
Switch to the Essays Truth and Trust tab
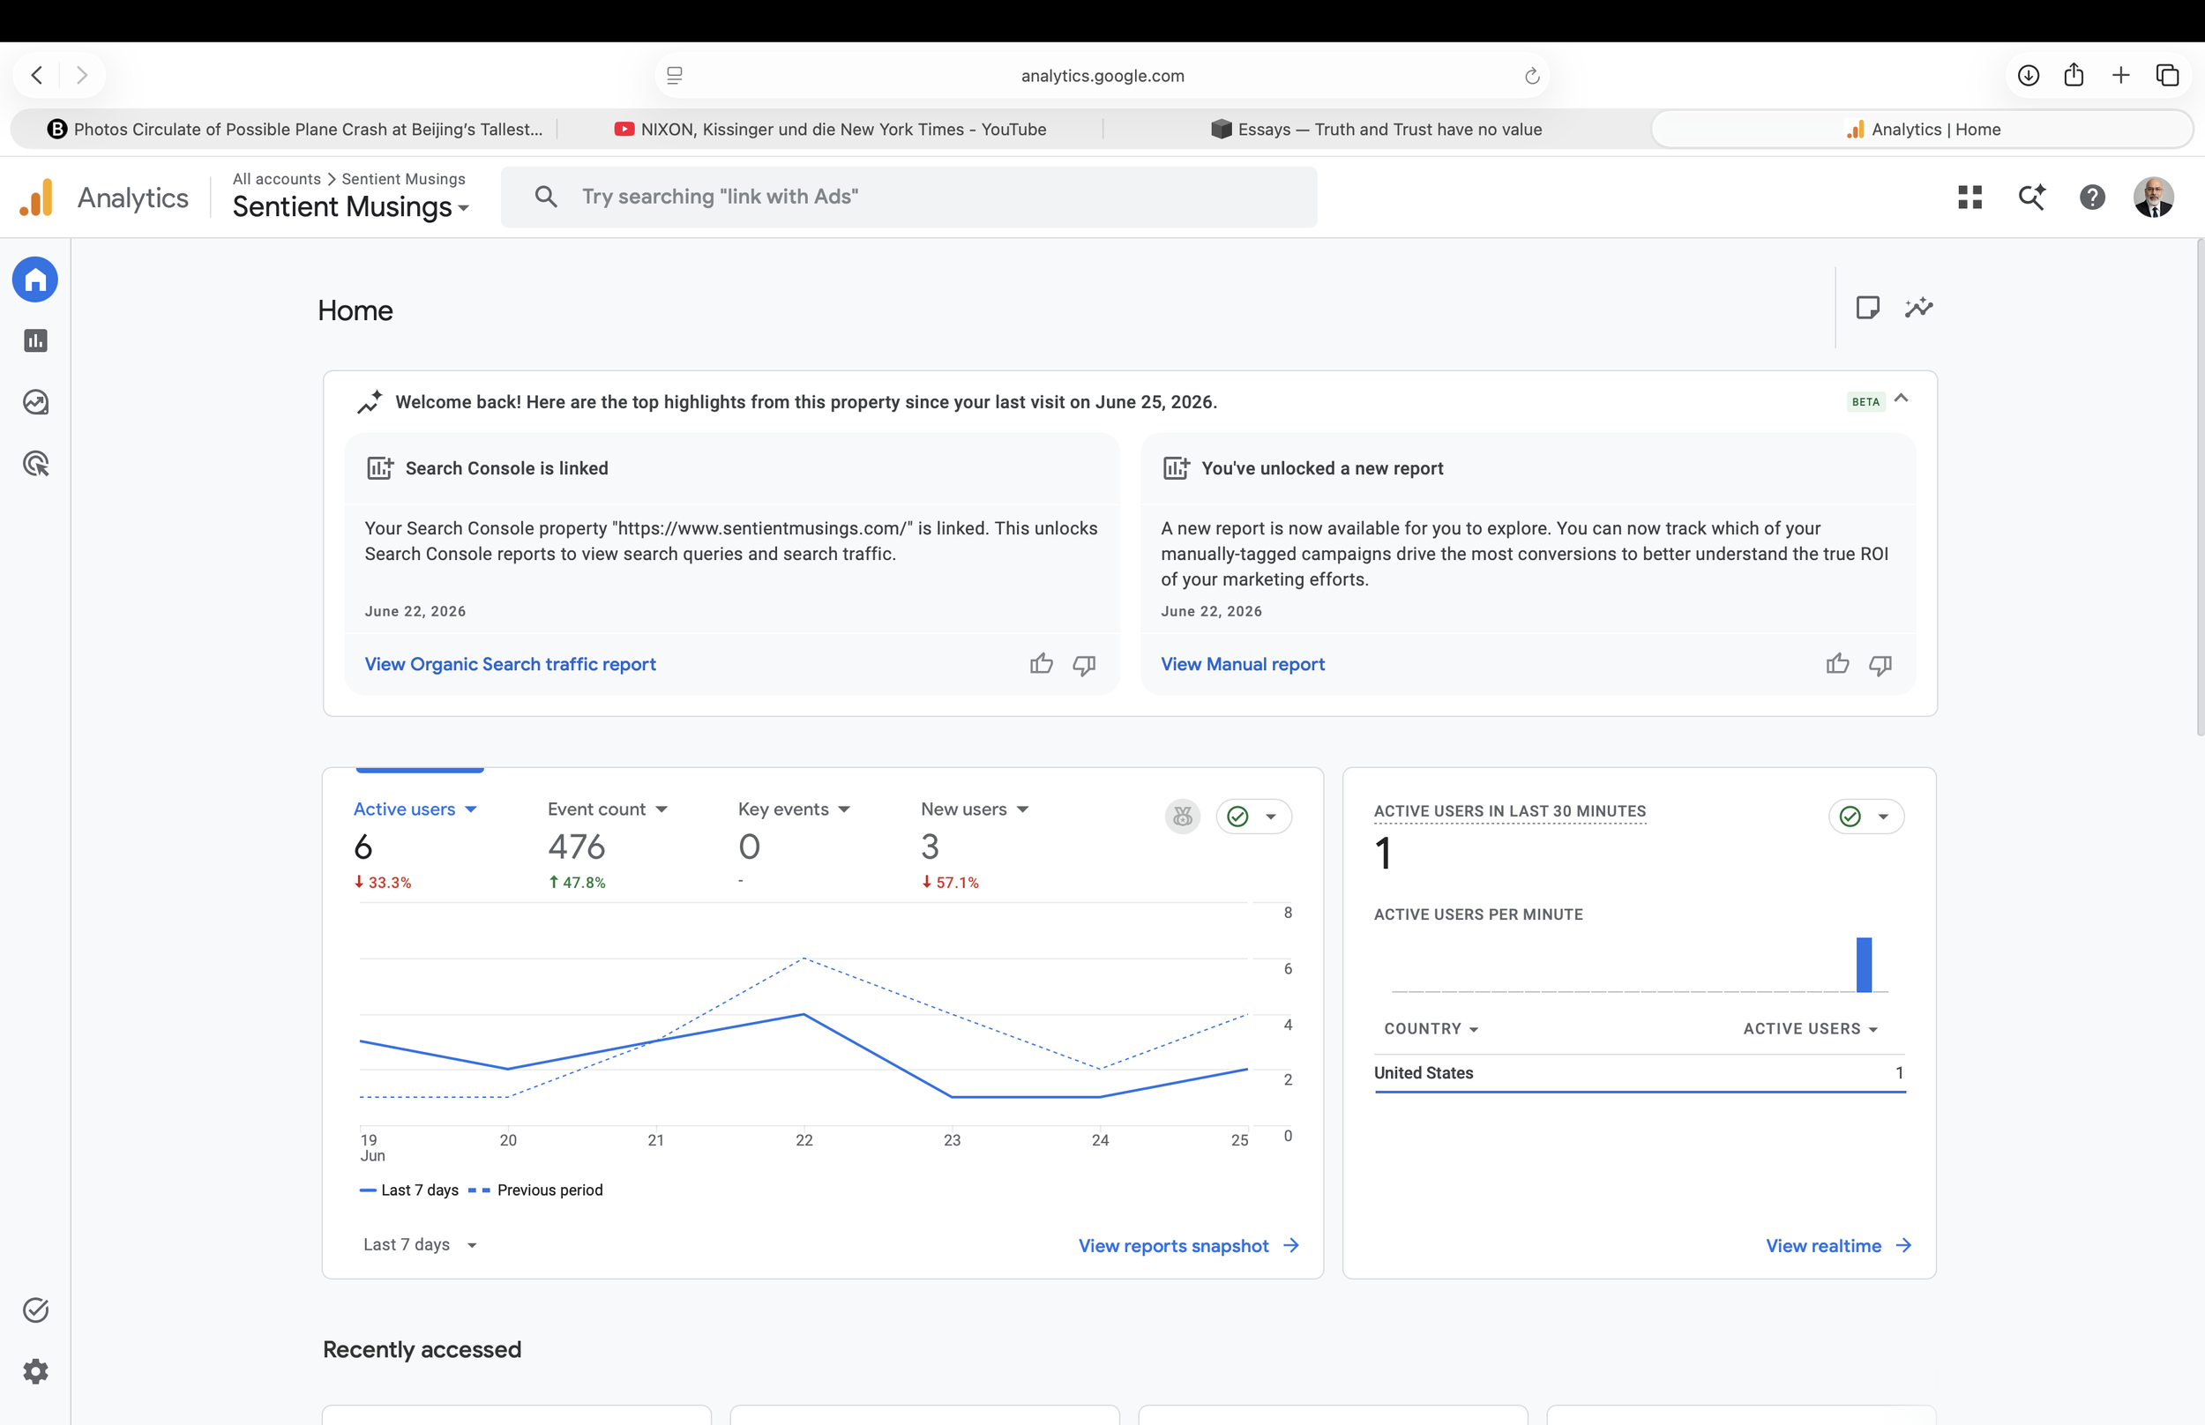tap(1376, 130)
